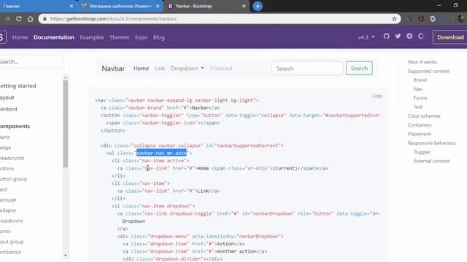The image size is (467, 262).
Task: Open Badge in the components list
Action: coord(5,148)
